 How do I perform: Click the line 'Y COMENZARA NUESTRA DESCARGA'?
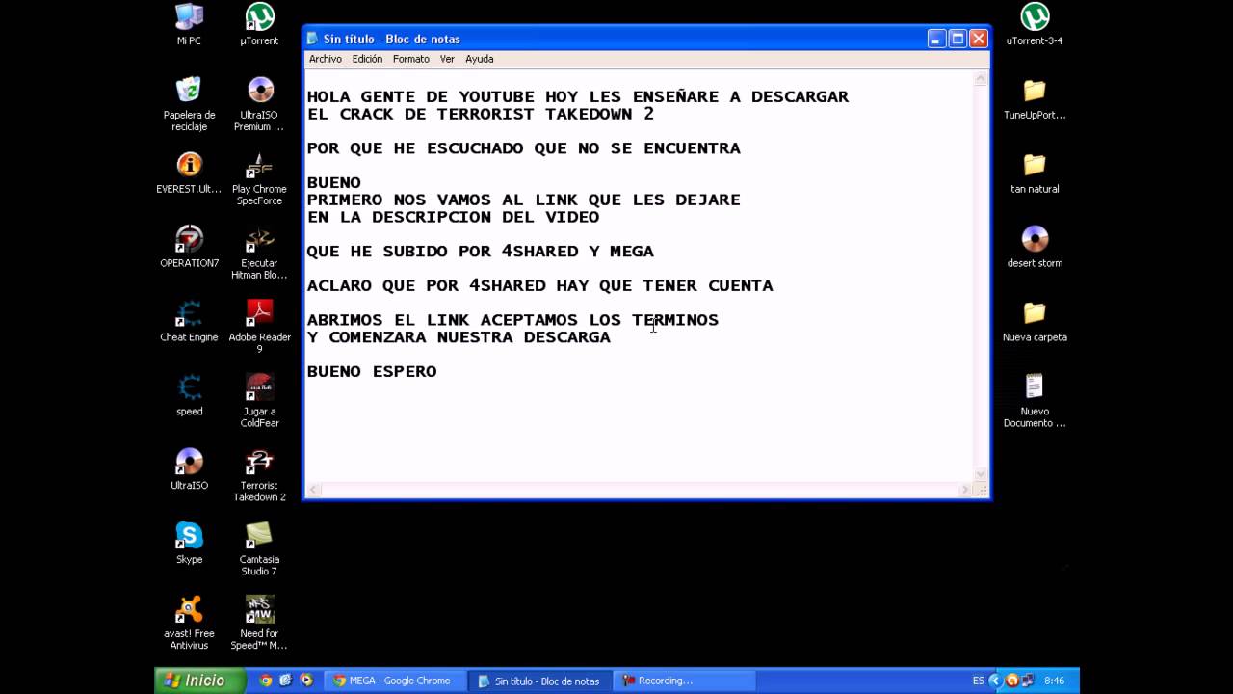(459, 337)
